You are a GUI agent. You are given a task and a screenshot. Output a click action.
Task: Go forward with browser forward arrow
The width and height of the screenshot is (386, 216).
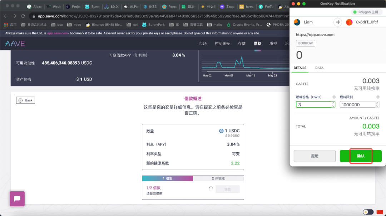click(15, 16)
